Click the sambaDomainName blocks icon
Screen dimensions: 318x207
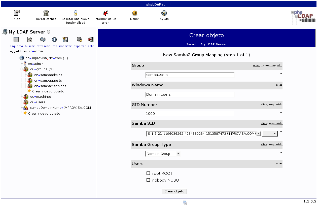26,108
